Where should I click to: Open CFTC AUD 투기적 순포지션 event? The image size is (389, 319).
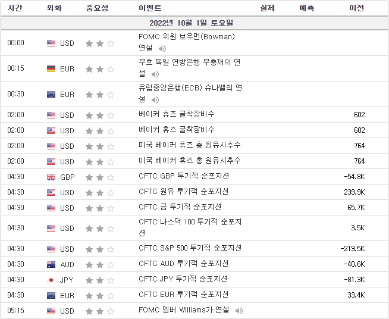click(184, 264)
